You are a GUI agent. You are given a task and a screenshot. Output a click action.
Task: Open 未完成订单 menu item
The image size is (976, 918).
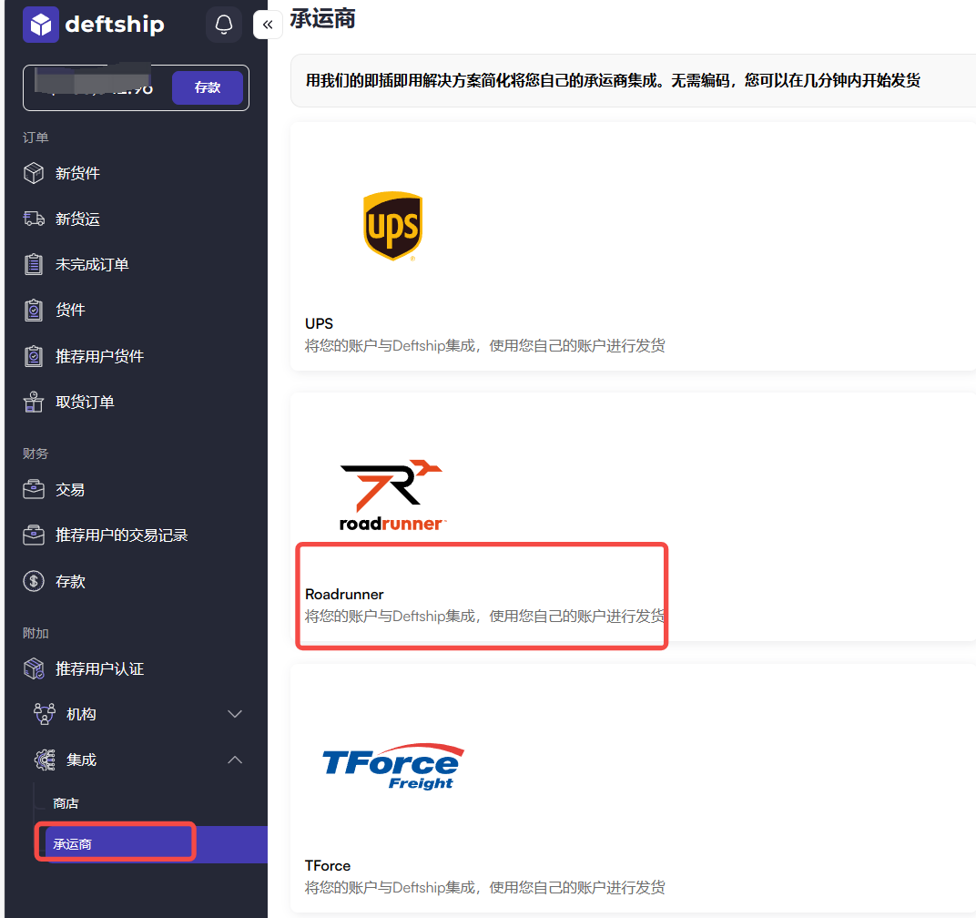point(92,264)
